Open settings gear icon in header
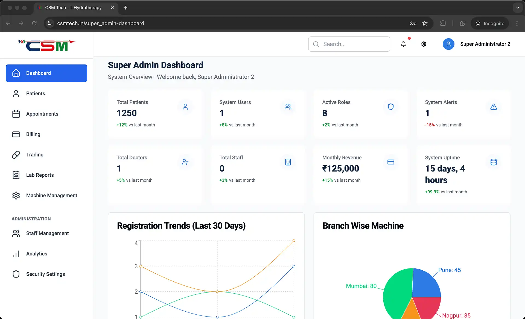 pyautogui.click(x=424, y=44)
